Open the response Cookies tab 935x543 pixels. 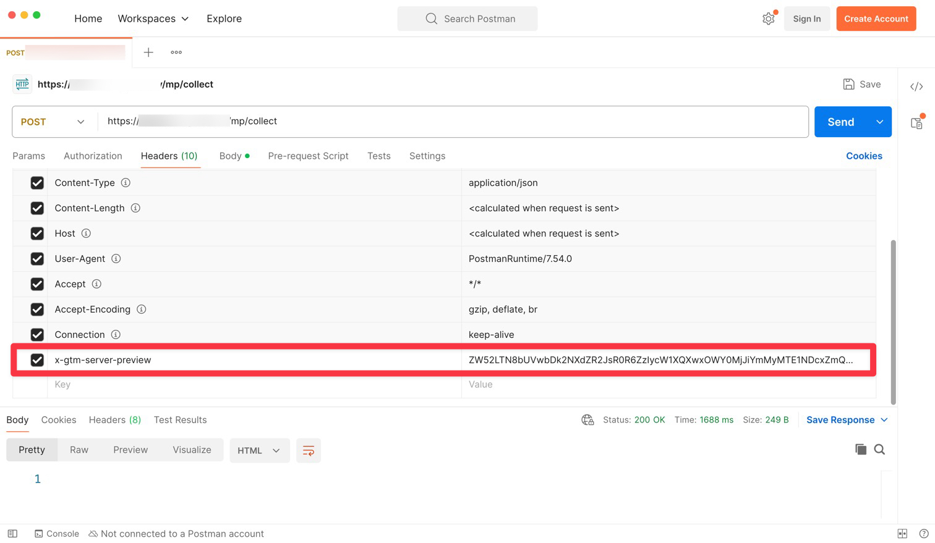point(59,420)
